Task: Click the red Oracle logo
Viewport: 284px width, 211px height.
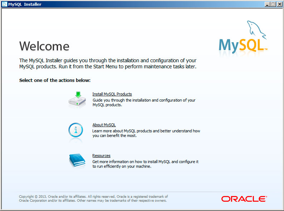Action: pos(244,199)
